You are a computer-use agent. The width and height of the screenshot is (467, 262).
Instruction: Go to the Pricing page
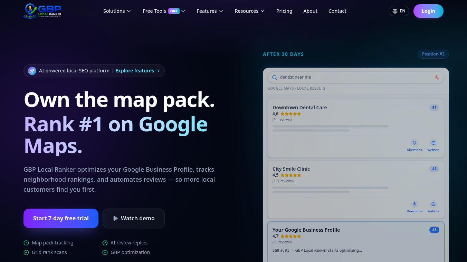pos(284,11)
